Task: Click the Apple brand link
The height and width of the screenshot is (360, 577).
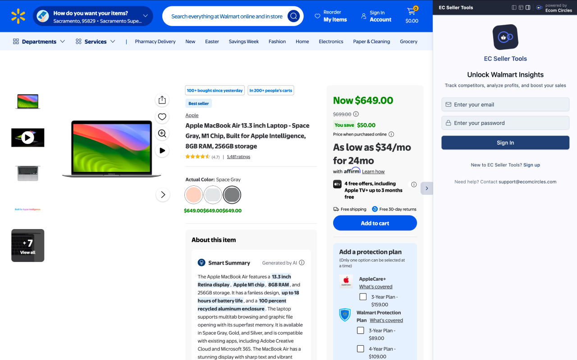Action: click(x=192, y=115)
